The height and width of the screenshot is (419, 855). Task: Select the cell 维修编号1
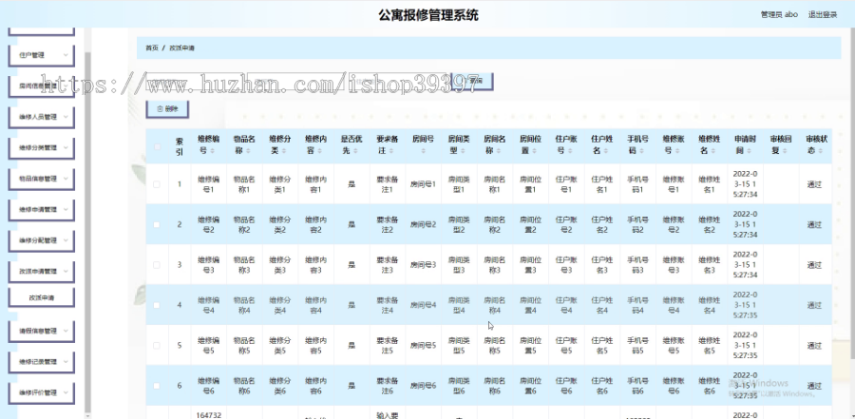pyautogui.click(x=208, y=184)
